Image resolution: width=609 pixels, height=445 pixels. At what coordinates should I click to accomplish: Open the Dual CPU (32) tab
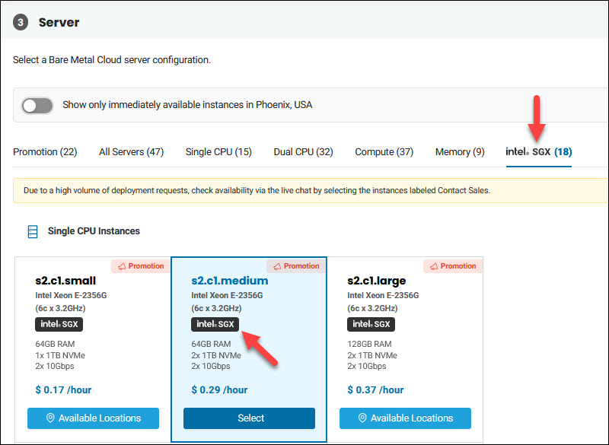[303, 151]
